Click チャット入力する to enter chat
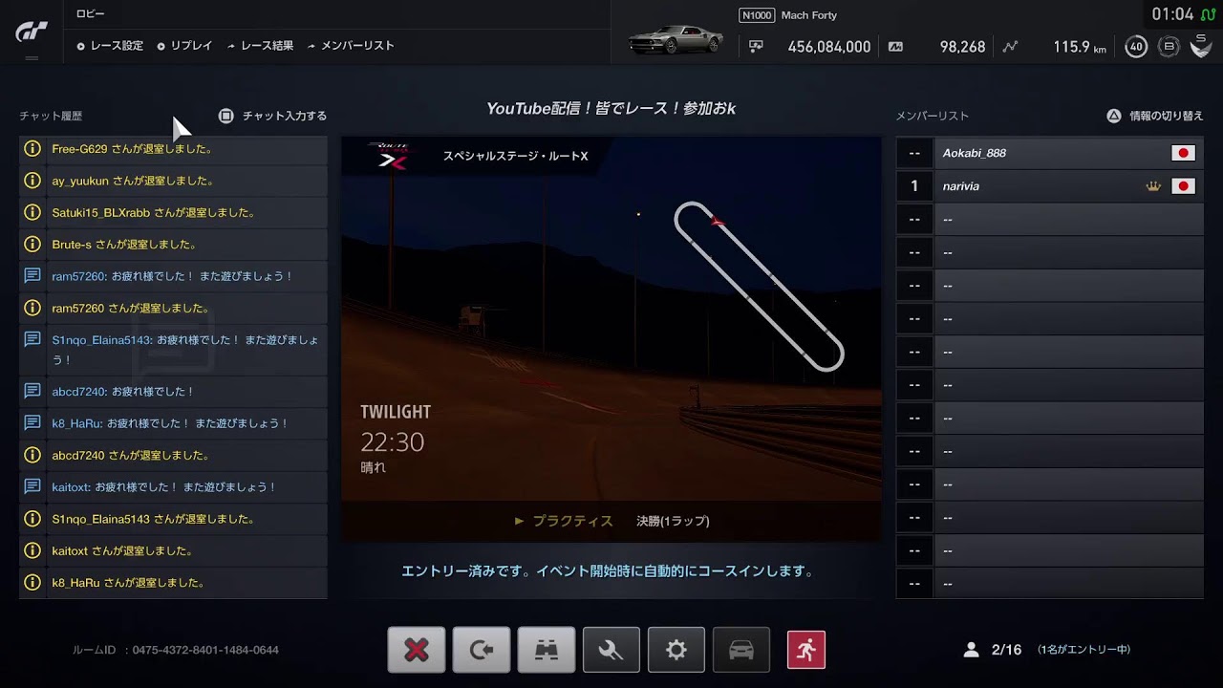Screen dimensions: 1223x688 click(x=273, y=116)
